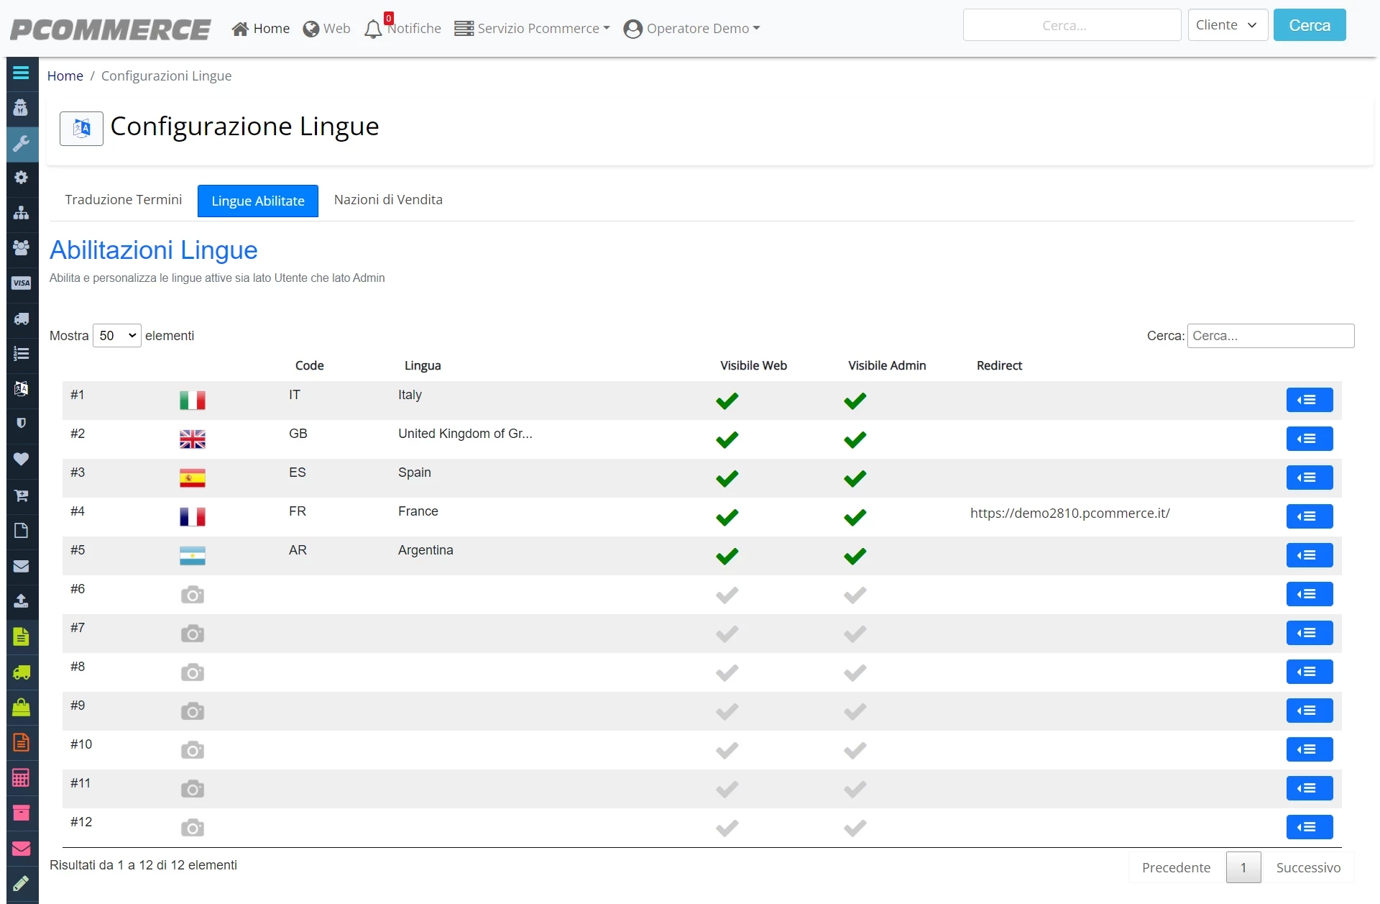
Task: Toggle Visibile Admin for United Kingdom
Action: click(x=855, y=439)
